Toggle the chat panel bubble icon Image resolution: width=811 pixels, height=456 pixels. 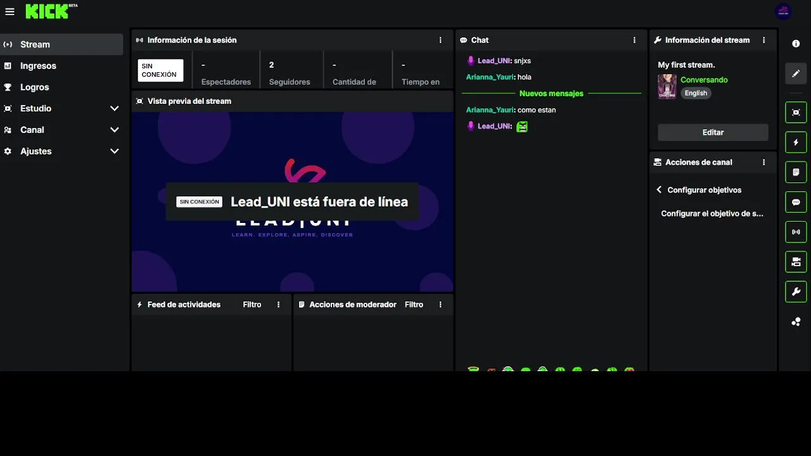point(796,202)
